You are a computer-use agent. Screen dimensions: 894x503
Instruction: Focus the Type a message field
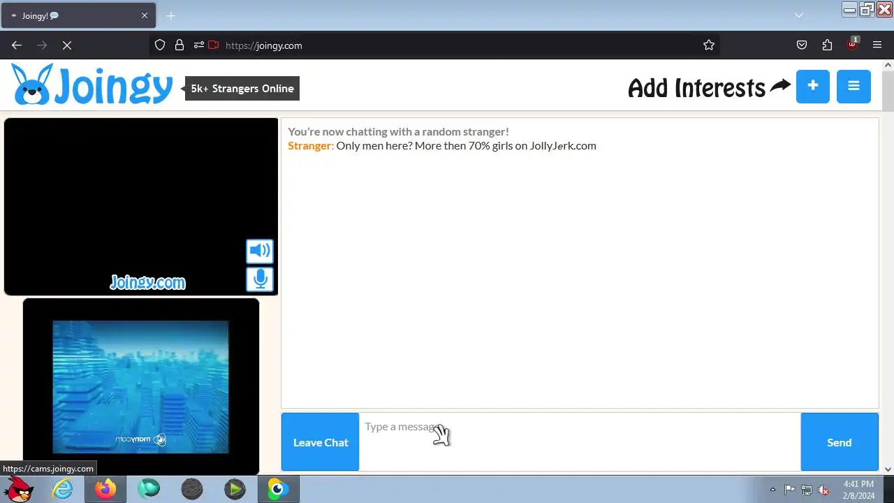pos(580,442)
